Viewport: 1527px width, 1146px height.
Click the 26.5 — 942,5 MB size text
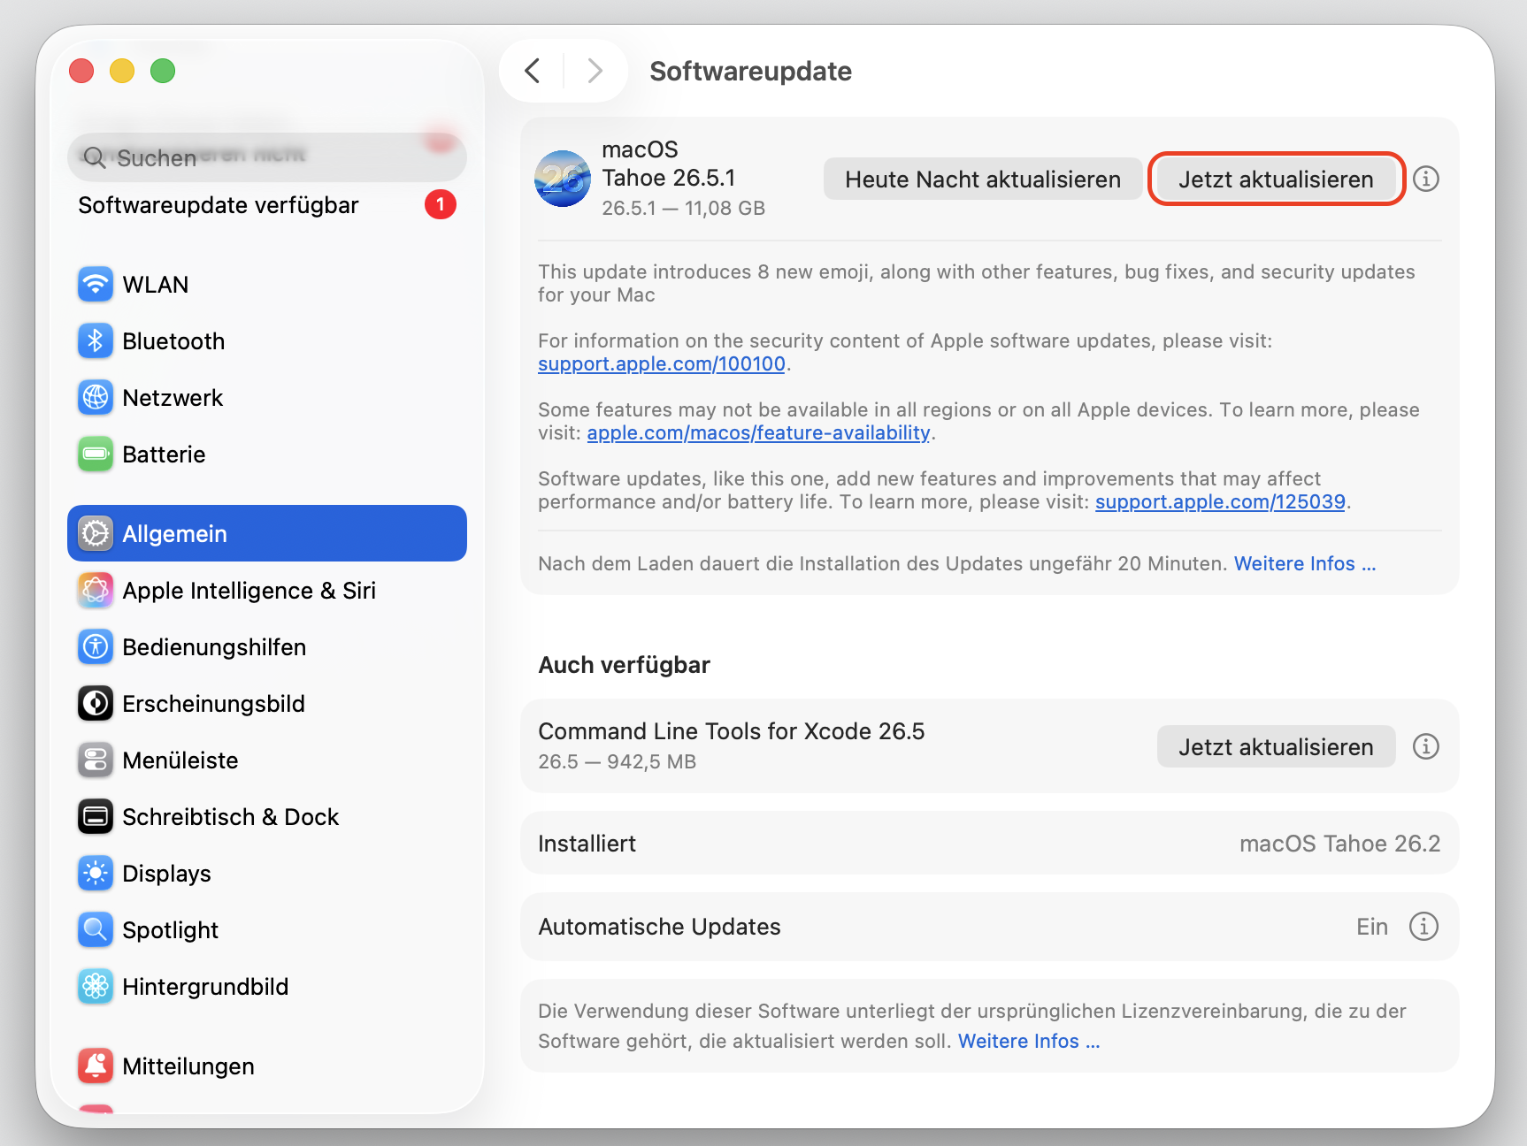click(x=617, y=761)
